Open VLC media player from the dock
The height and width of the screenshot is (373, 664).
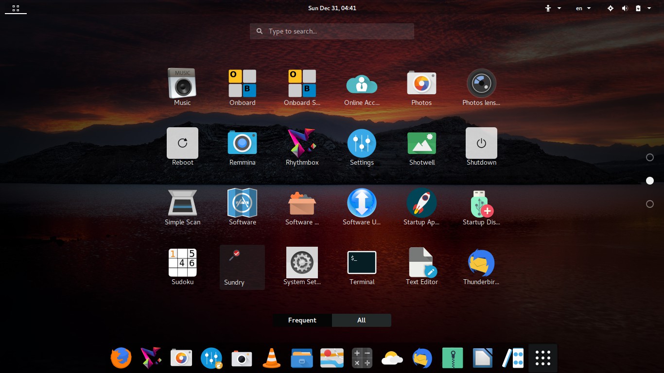(x=272, y=358)
